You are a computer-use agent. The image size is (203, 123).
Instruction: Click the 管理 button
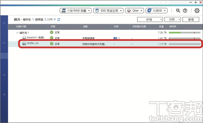click(191, 20)
